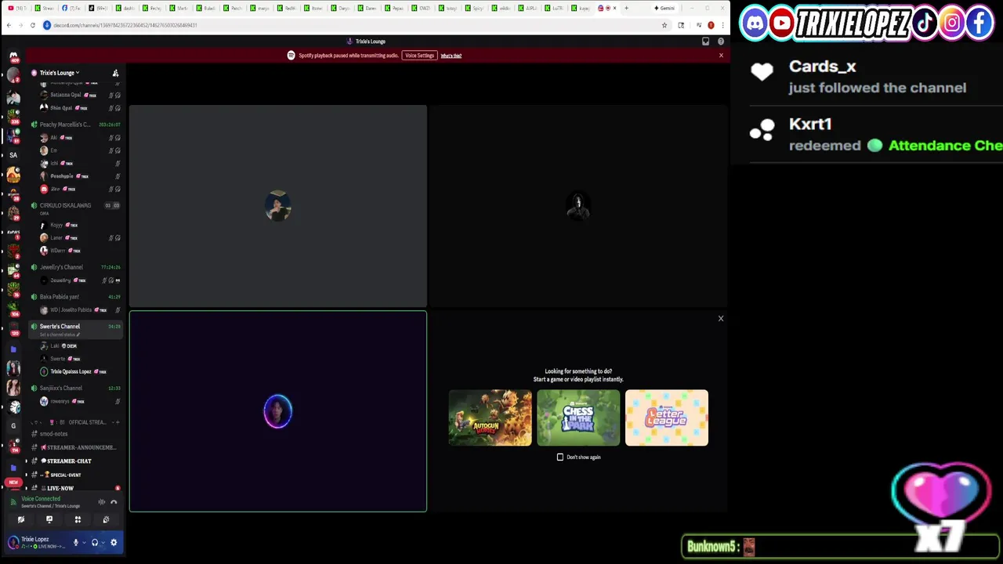Open a new browser tab with plus

[626, 8]
